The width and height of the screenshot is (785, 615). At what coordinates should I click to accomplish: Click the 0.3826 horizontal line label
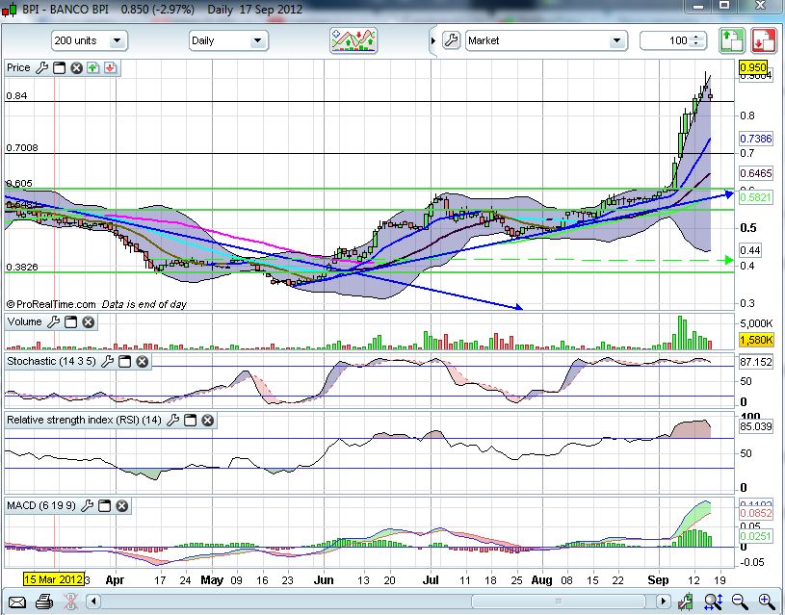tap(21, 268)
